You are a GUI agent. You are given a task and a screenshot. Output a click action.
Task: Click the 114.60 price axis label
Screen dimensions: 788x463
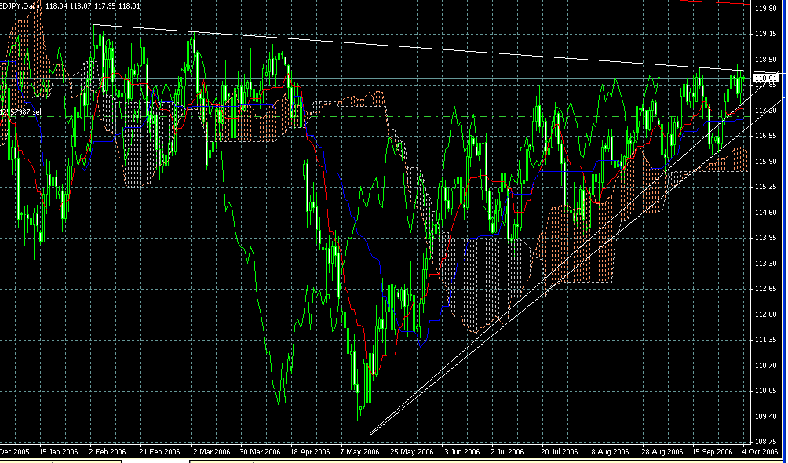(x=766, y=212)
